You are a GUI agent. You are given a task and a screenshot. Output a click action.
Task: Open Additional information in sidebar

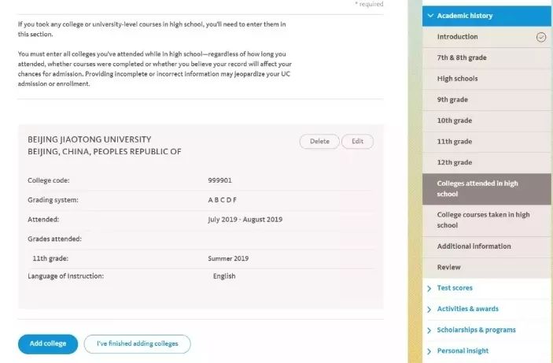(x=487, y=246)
